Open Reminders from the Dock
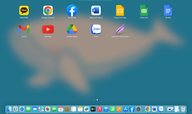The width and height of the screenshot is (192, 114). coord(74,109)
